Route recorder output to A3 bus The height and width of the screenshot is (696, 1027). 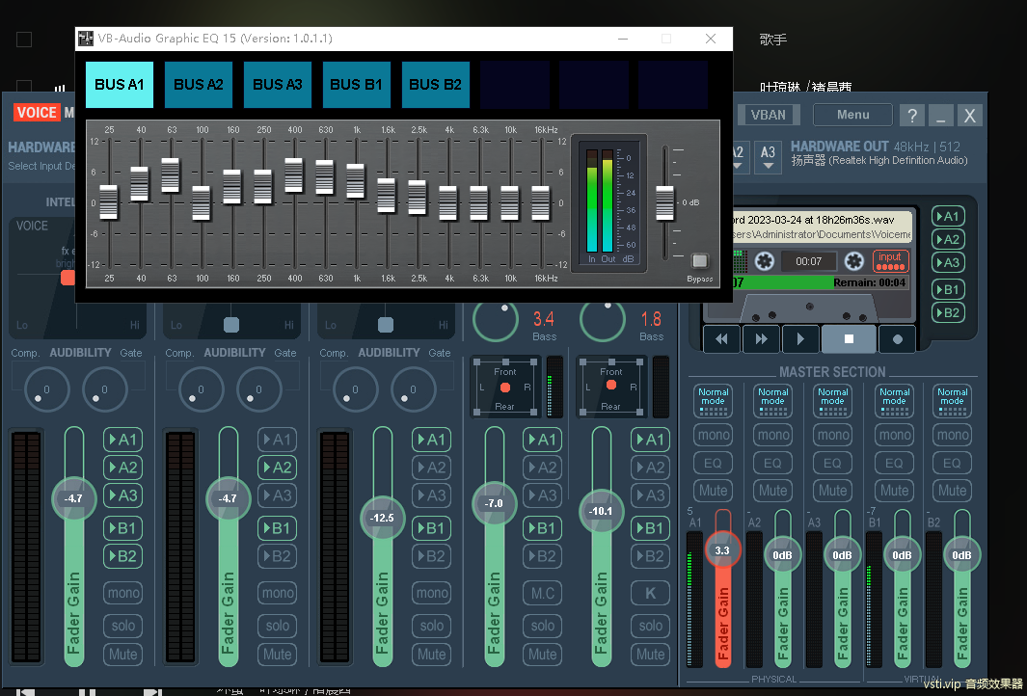pyautogui.click(x=948, y=263)
